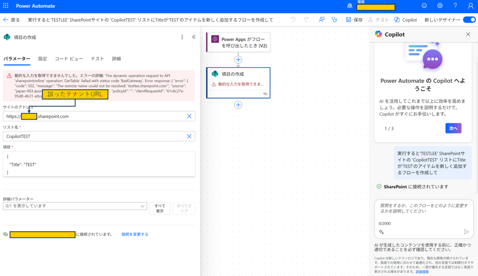Select the Power Apps trigger card

(238, 42)
